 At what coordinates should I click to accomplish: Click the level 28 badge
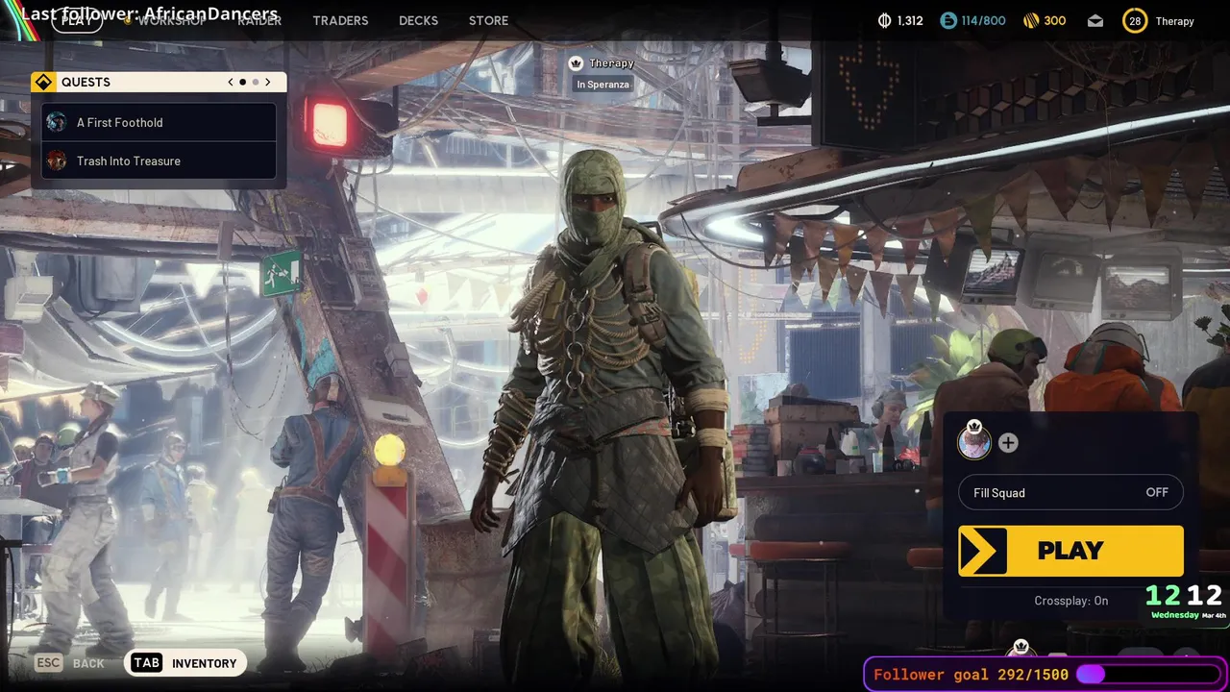click(1135, 20)
